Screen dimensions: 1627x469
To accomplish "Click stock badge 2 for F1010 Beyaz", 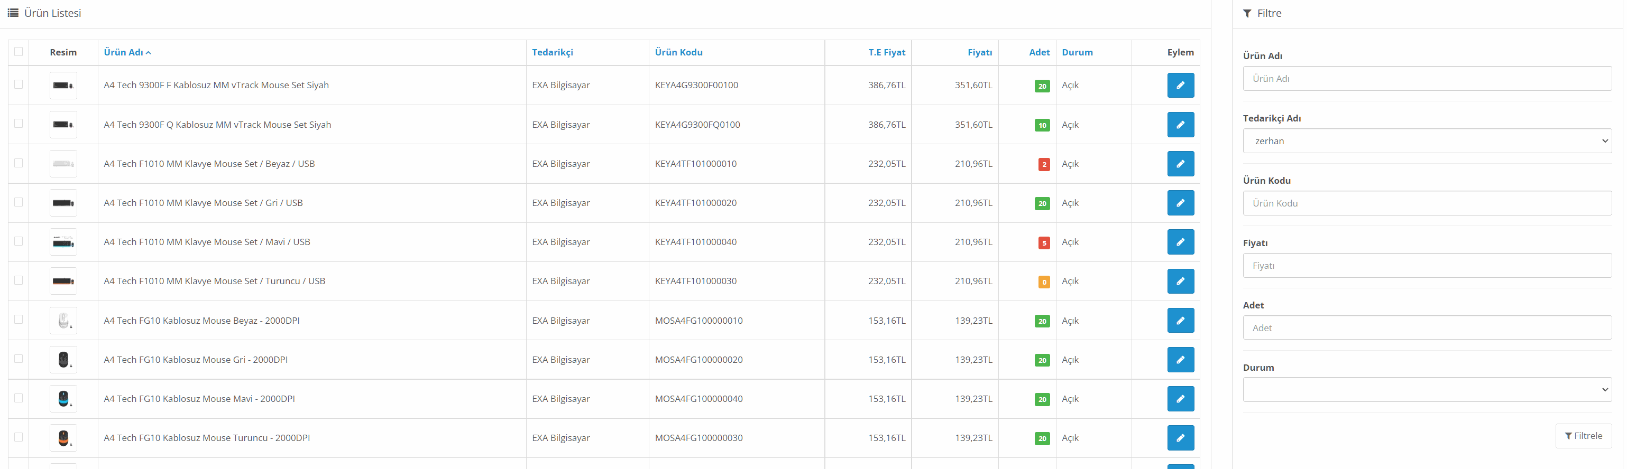I will [1043, 164].
